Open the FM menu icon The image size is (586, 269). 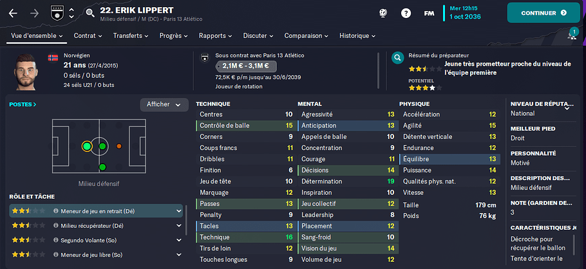[429, 13]
